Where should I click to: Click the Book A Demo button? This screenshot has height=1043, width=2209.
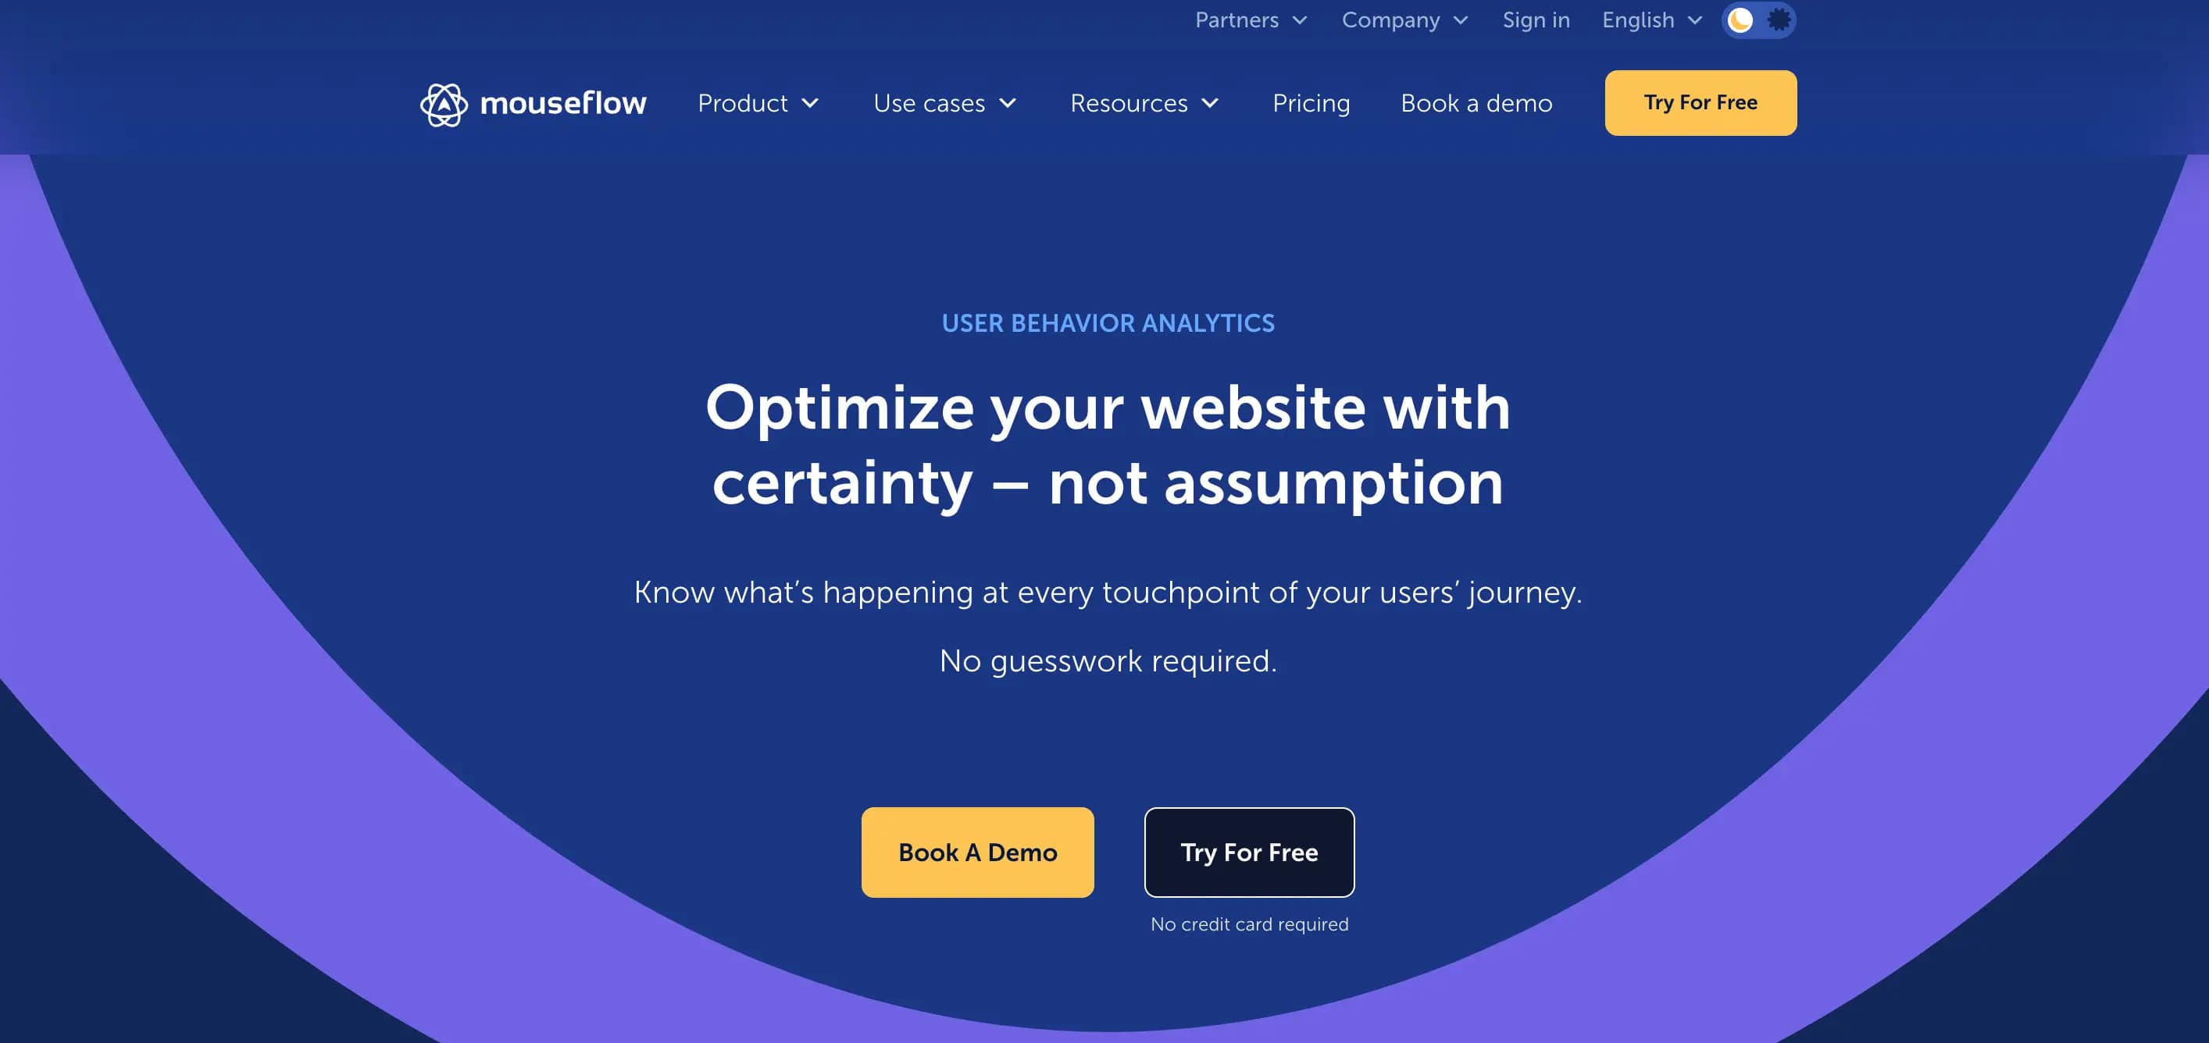[x=978, y=852]
